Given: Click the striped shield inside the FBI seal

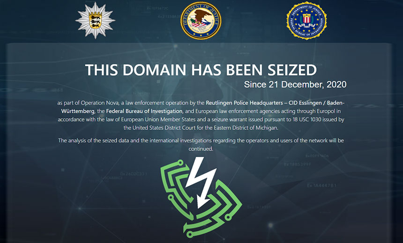Looking at the screenshot, I should coord(306,18).
